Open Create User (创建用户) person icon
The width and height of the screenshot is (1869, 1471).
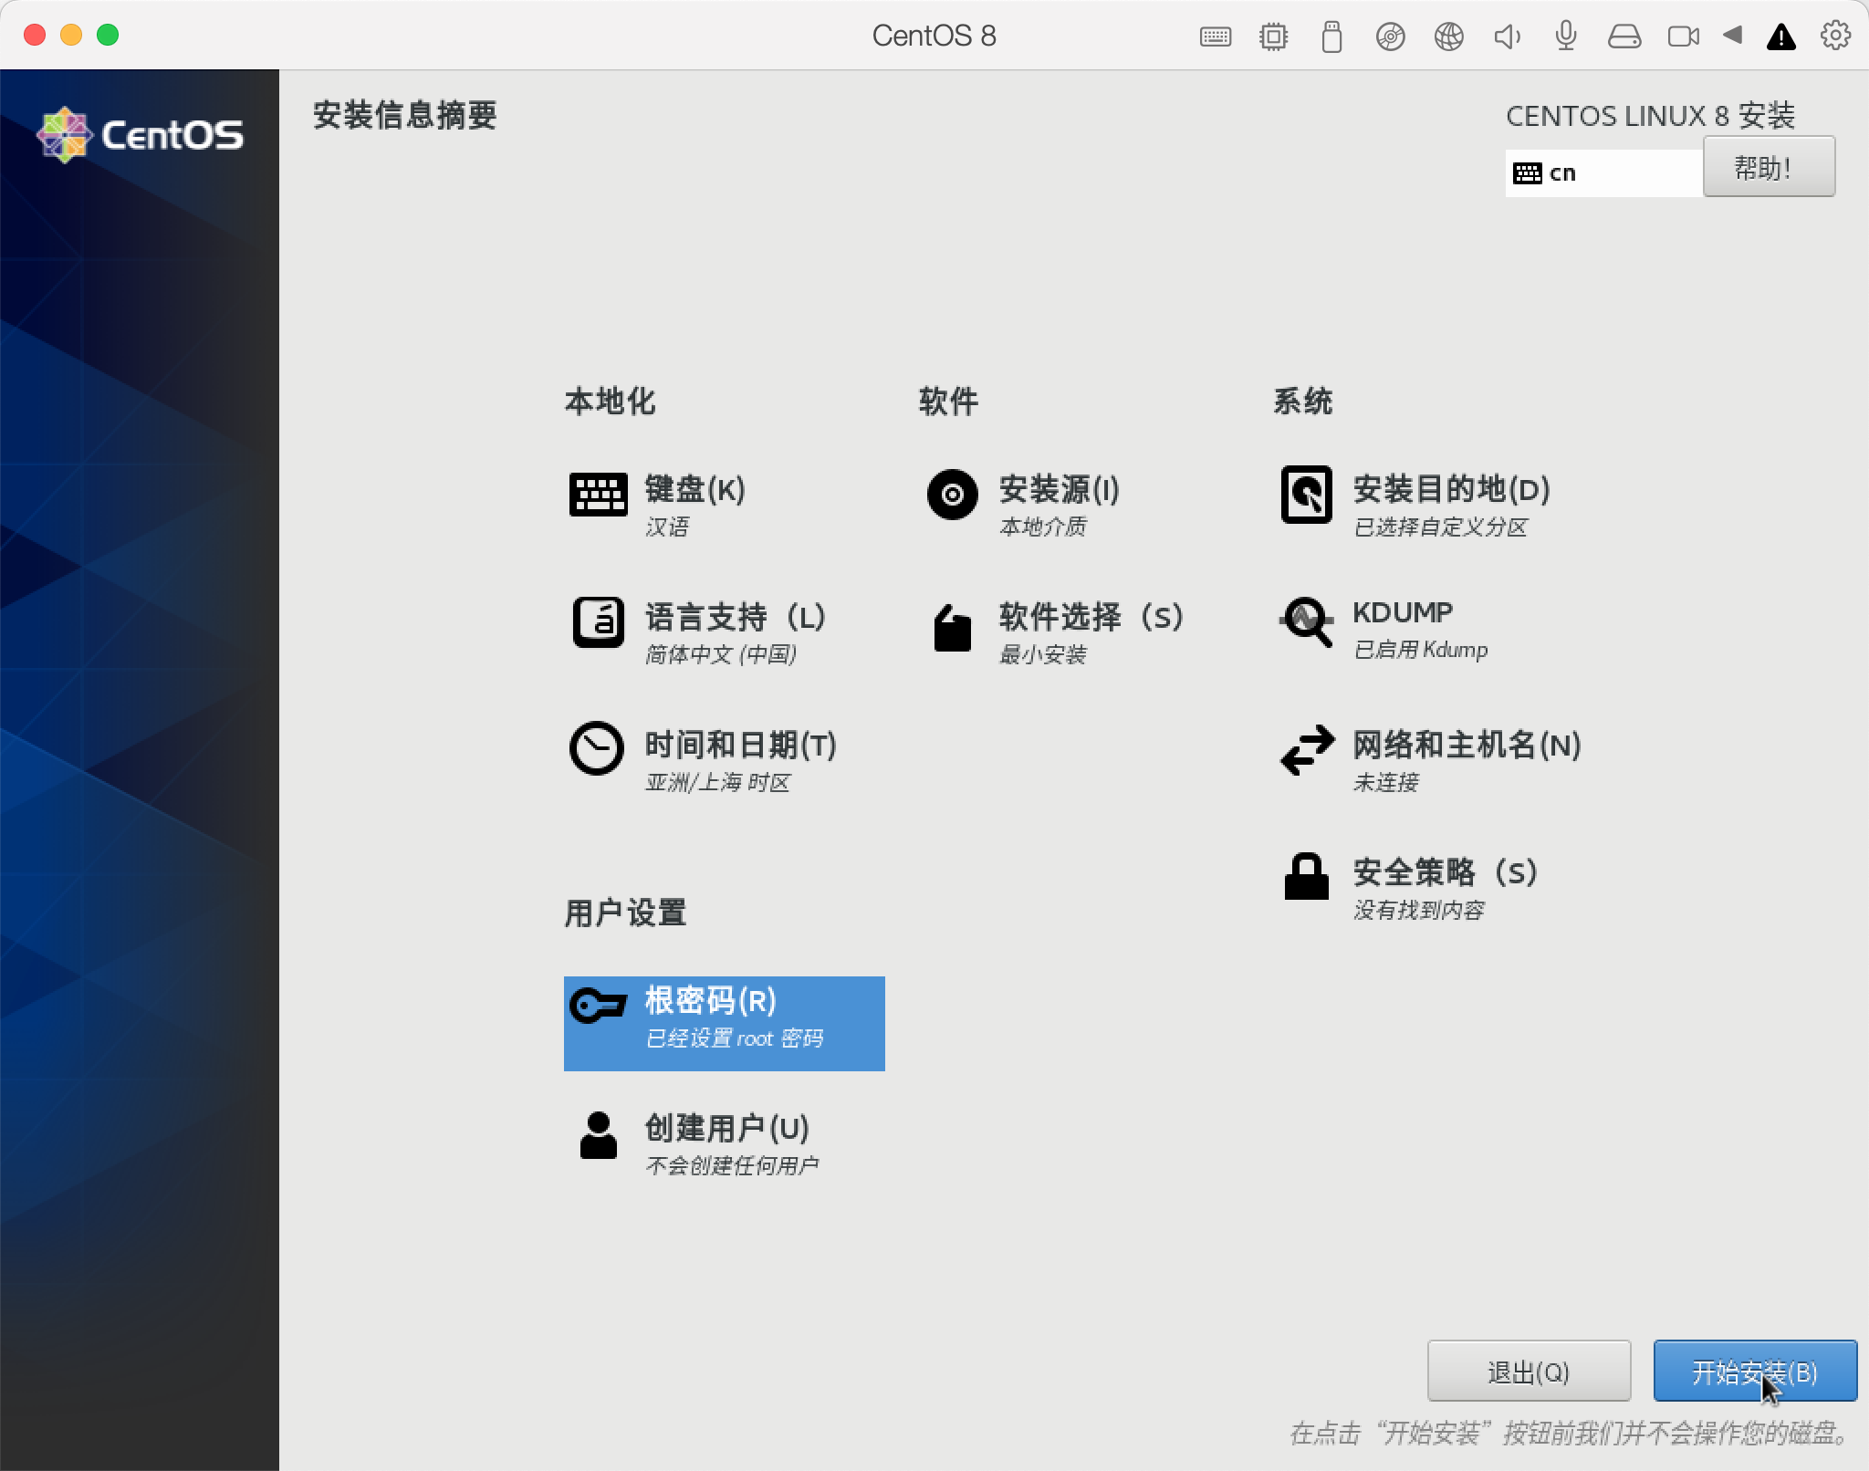(599, 1134)
